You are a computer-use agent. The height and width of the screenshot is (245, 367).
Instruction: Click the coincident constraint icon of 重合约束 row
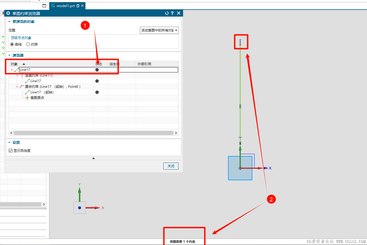22,87
